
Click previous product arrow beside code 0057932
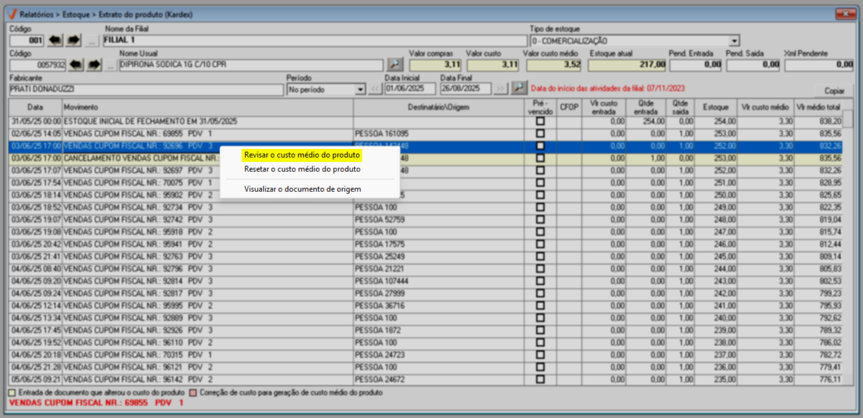click(x=76, y=65)
